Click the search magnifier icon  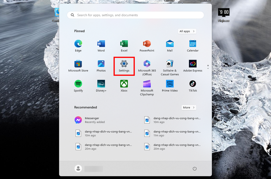pyautogui.click(x=72, y=15)
